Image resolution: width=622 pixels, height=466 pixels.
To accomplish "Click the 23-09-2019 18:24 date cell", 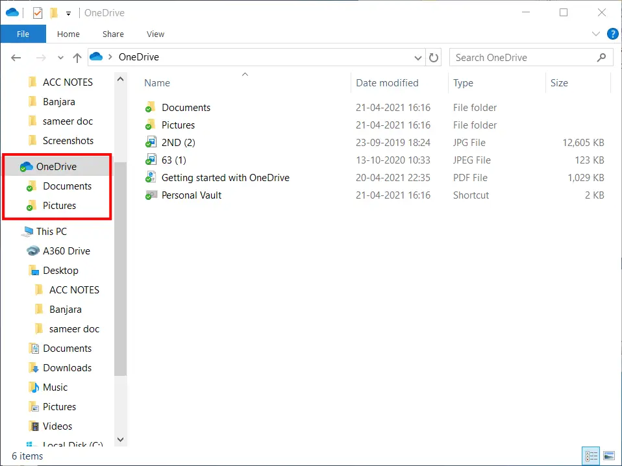I will coord(393,142).
